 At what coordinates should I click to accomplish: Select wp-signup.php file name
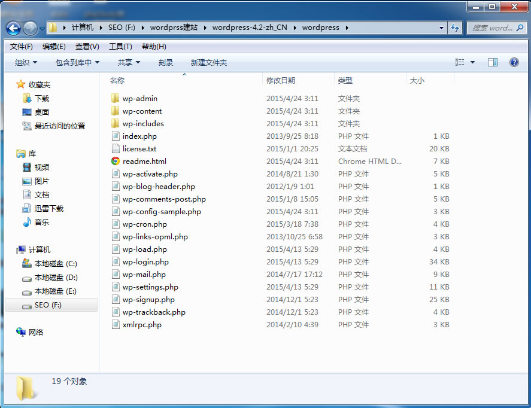coord(148,299)
